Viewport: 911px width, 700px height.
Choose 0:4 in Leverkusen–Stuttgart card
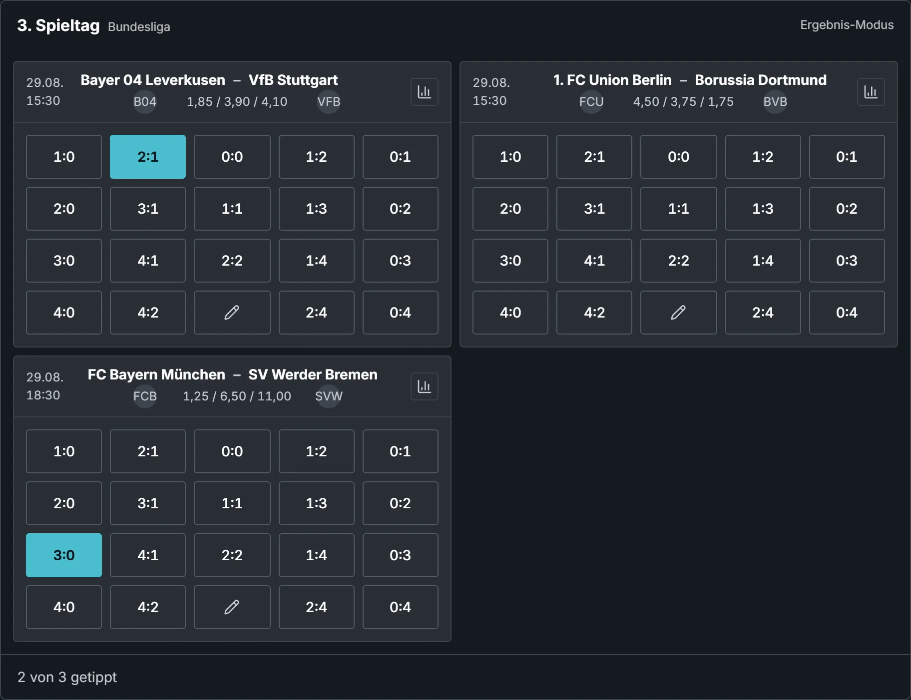click(401, 313)
